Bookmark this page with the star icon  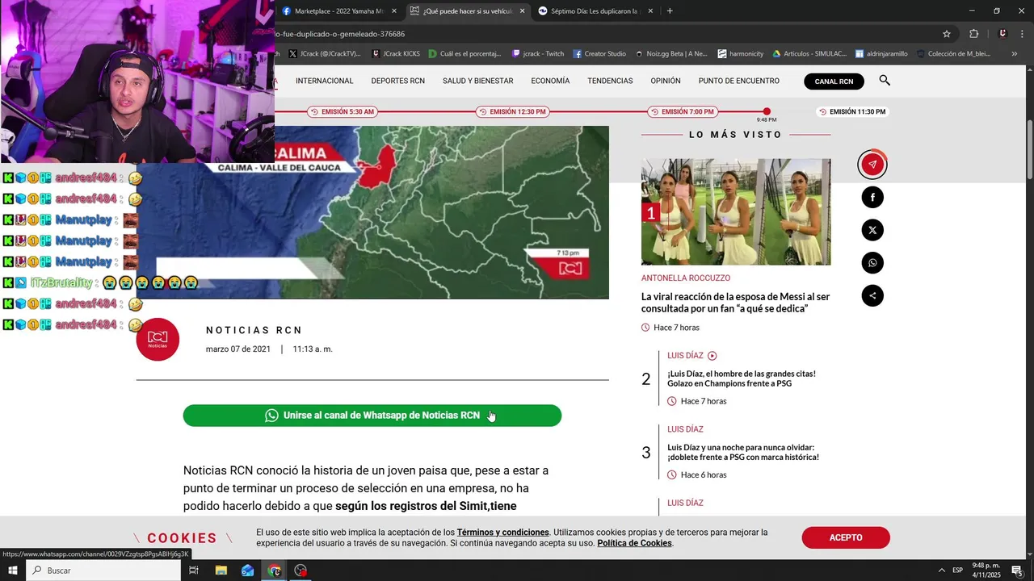point(947,34)
